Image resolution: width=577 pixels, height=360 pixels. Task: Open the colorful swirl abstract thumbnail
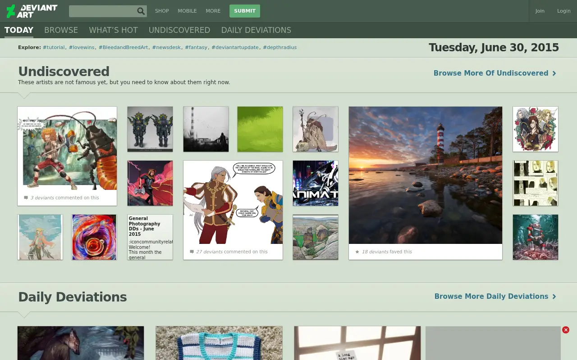94,237
